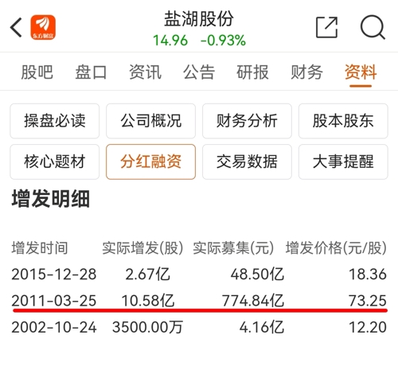Open the 东方财富 app logo

(43, 27)
